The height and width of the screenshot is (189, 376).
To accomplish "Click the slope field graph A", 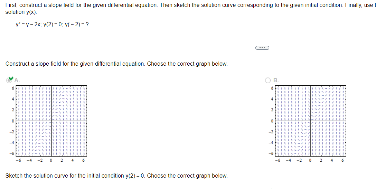I will pyautogui.click(x=51, y=121).
